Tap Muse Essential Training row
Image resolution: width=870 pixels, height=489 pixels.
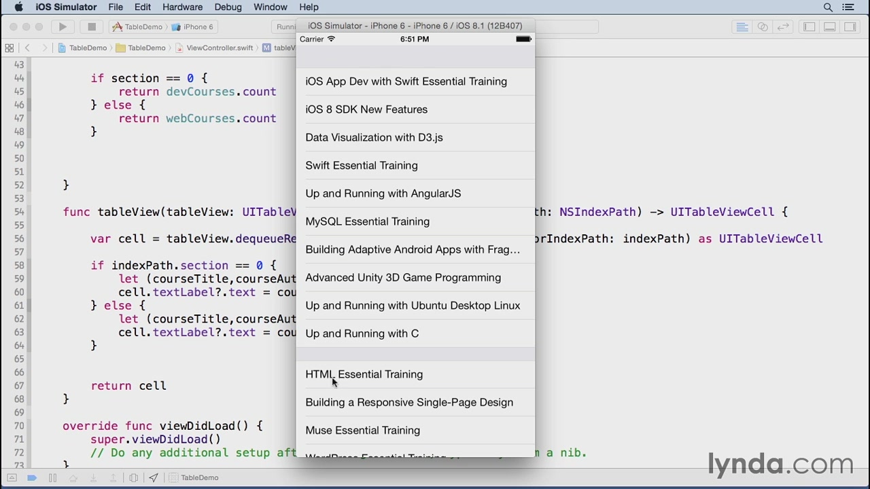[x=415, y=430]
